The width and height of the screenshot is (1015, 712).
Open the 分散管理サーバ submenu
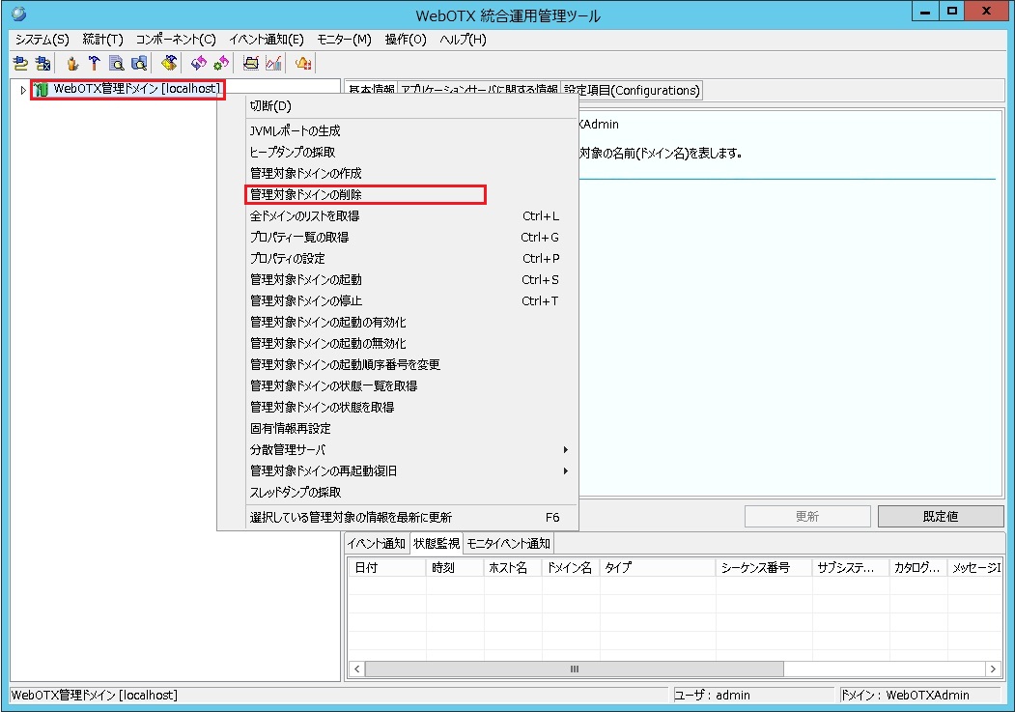[x=309, y=449]
